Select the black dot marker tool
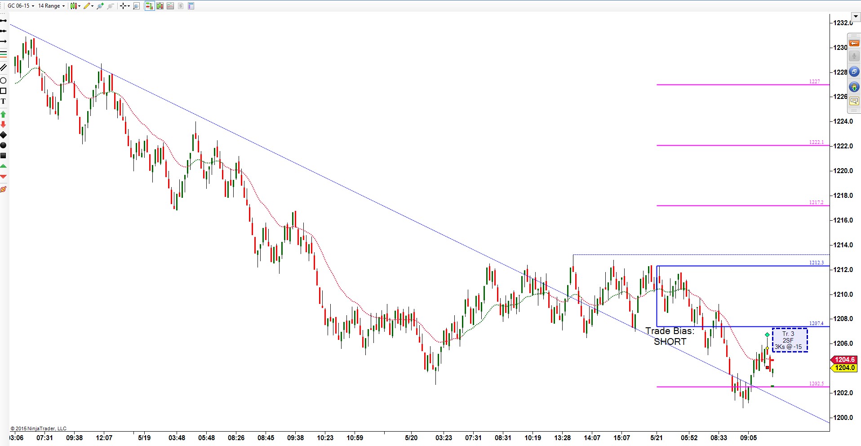The image size is (861, 446). tap(3, 145)
